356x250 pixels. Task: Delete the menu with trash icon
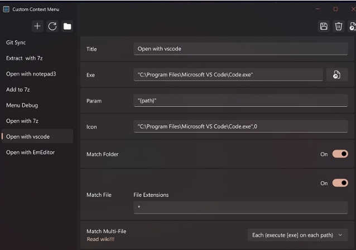coord(339,26)
